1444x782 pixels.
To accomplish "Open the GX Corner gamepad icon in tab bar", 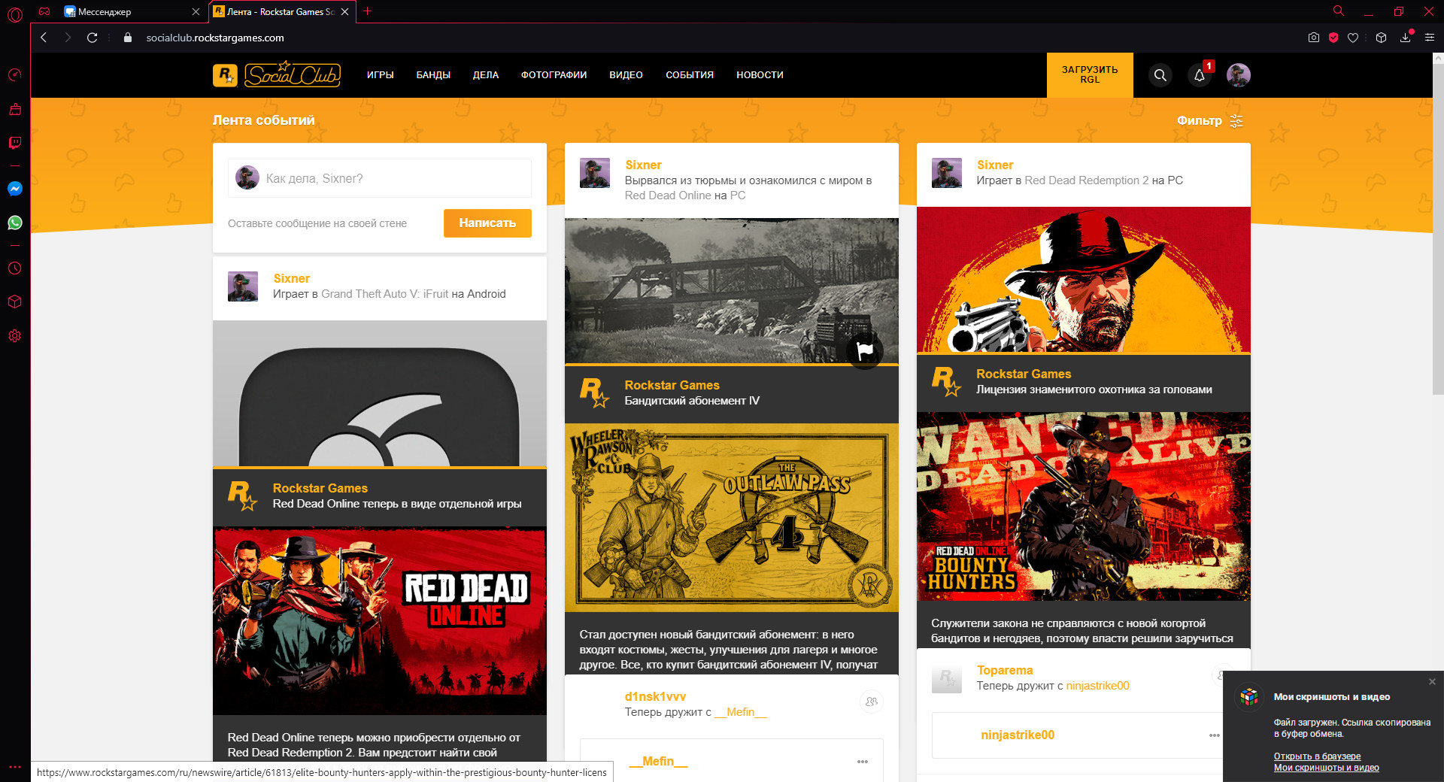I will coord(44,11).
